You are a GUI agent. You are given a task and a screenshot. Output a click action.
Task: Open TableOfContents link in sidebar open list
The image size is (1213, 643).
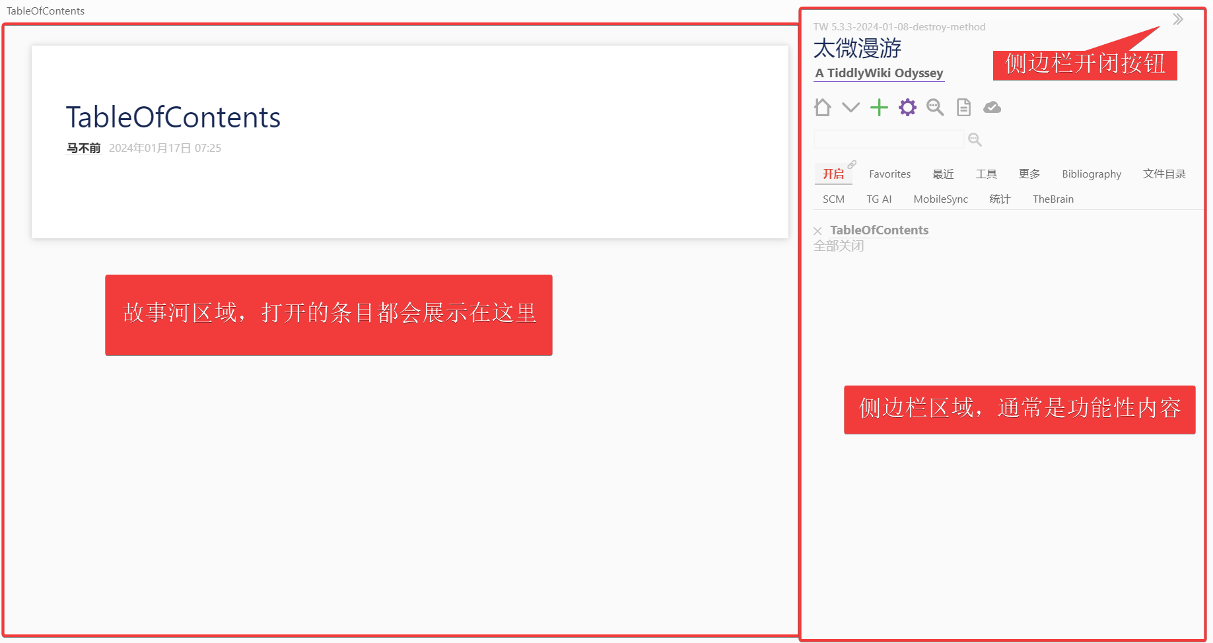pyautogui.click(x=879, y=230)
